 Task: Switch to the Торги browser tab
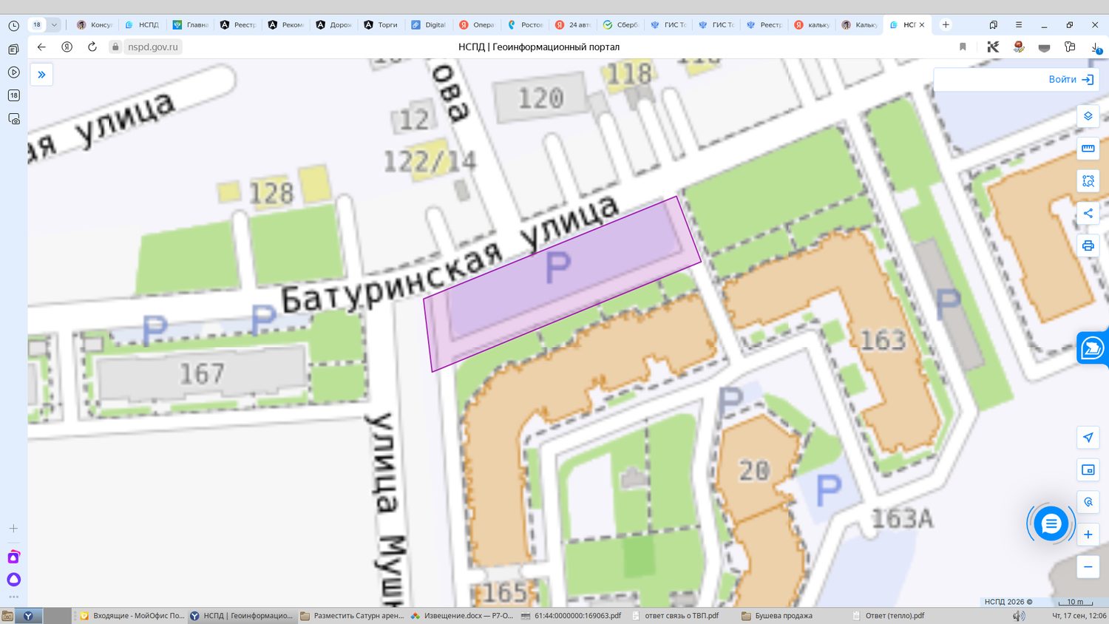pos(381,24)
